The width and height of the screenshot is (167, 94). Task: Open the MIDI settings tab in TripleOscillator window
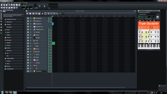154,21
